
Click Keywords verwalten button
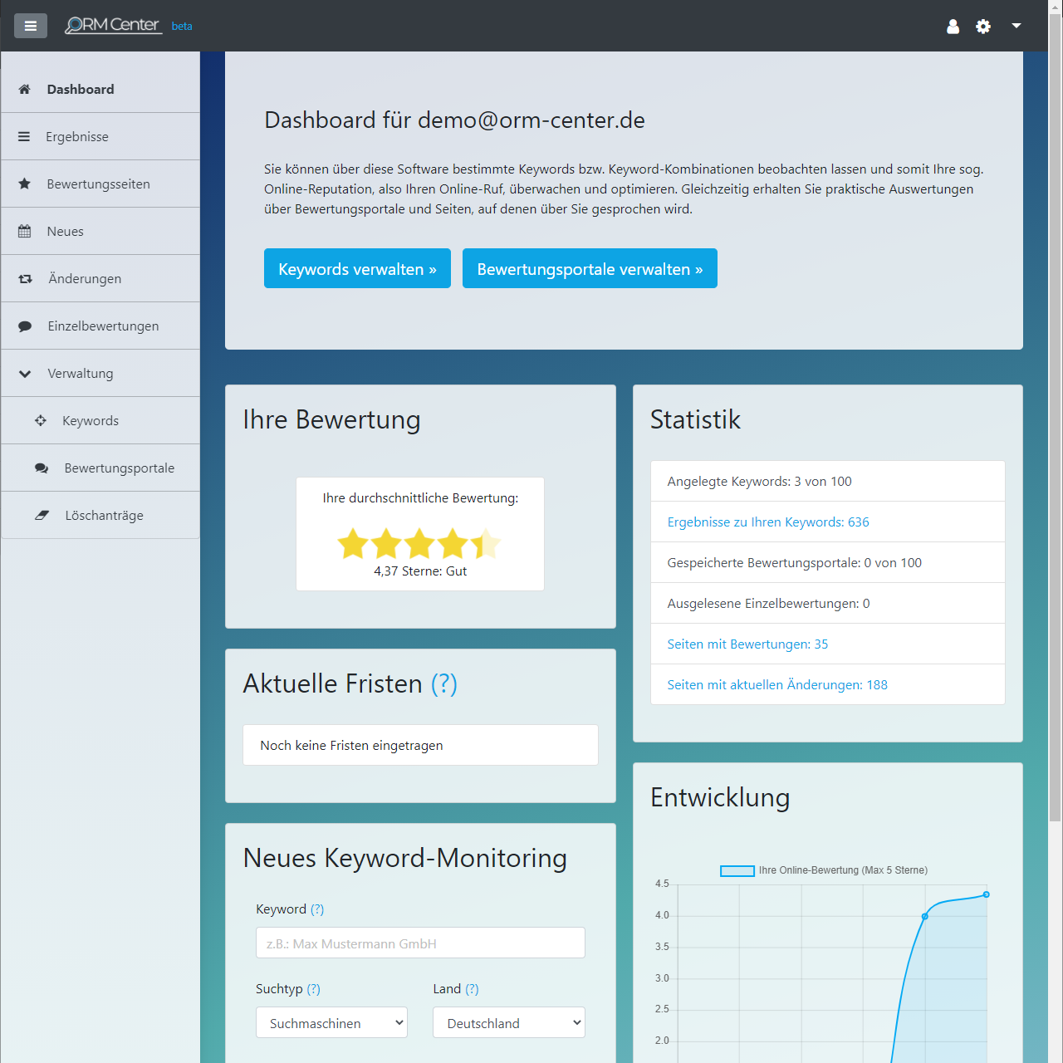coord(357,269)
